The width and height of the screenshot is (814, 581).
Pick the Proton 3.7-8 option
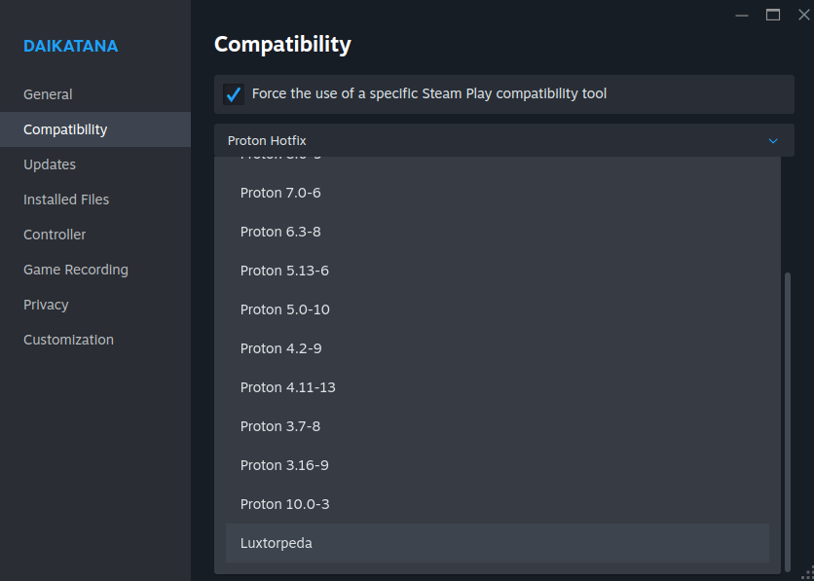pyautogui.click(x=280, y=426)
